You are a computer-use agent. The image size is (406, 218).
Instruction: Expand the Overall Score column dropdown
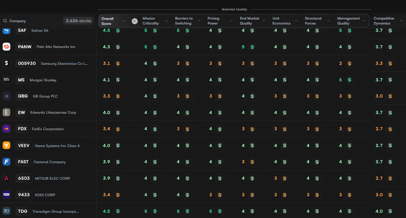[124, 21]
